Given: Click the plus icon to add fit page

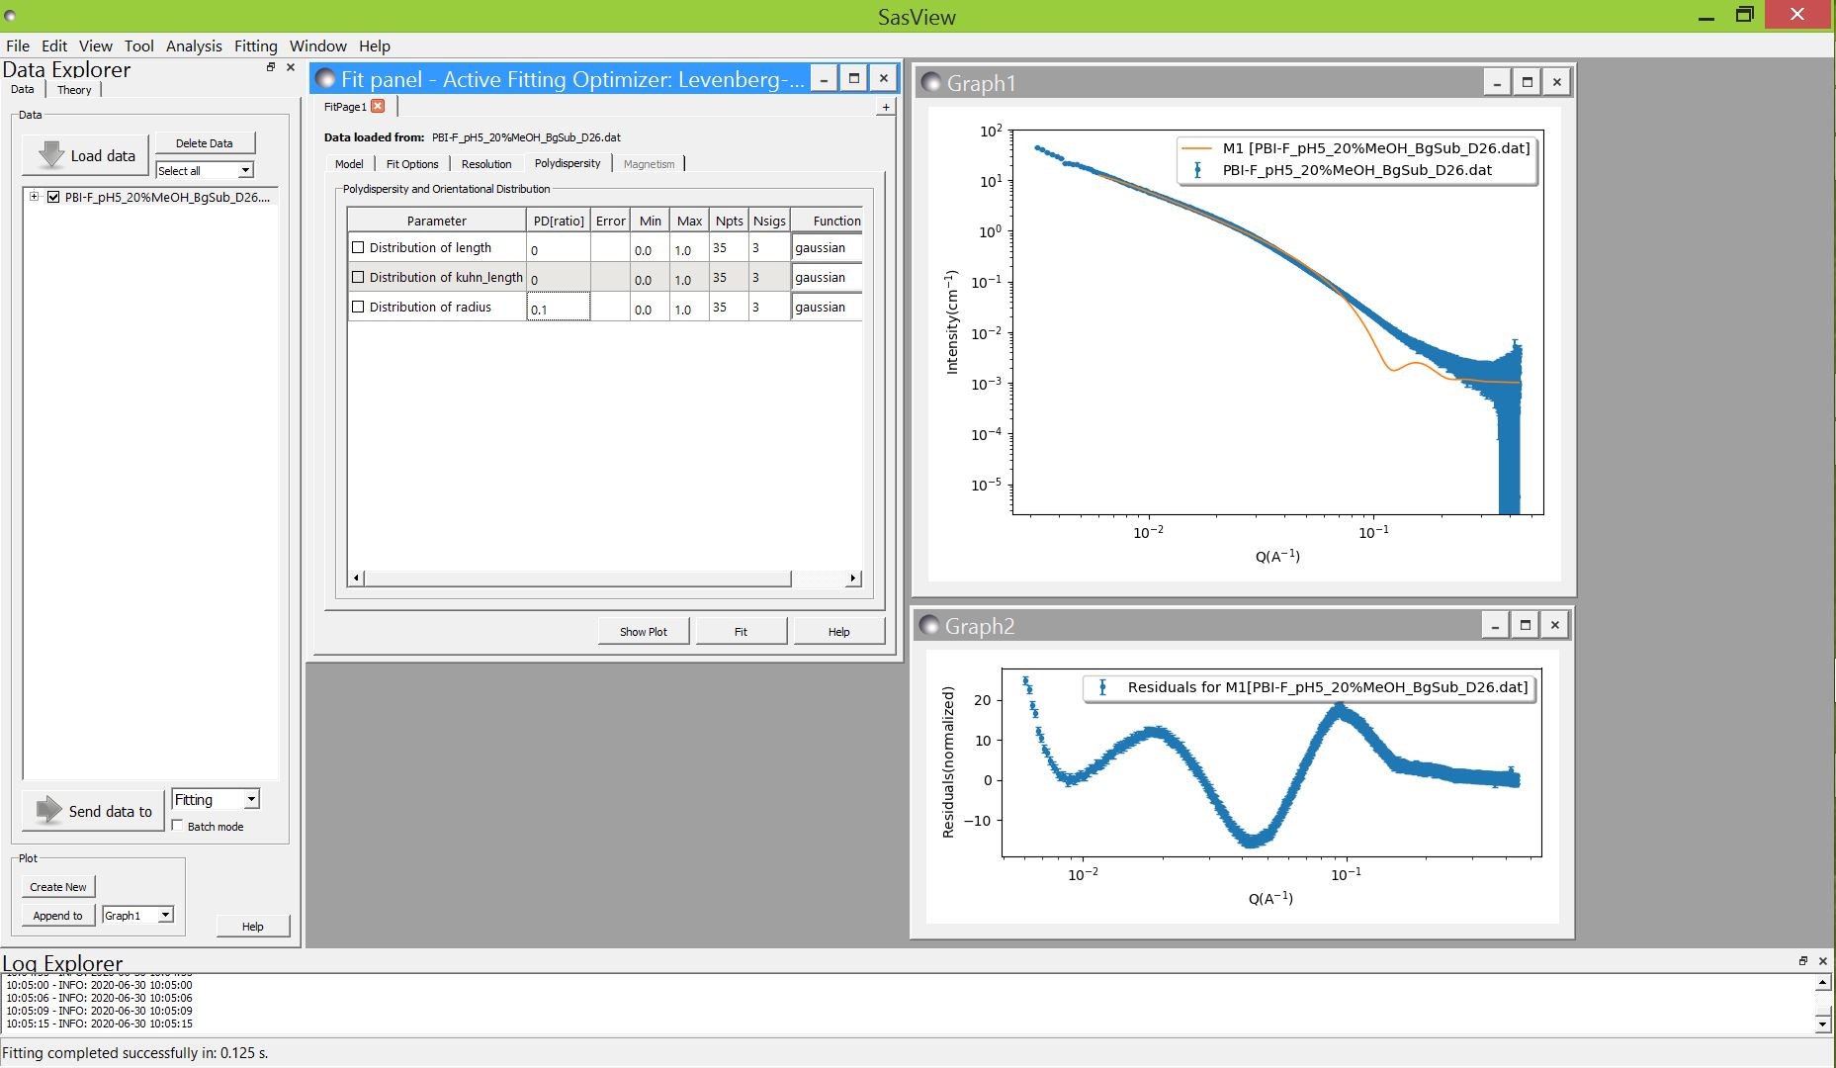Looking at the screenshot, I should coord(885,107).
